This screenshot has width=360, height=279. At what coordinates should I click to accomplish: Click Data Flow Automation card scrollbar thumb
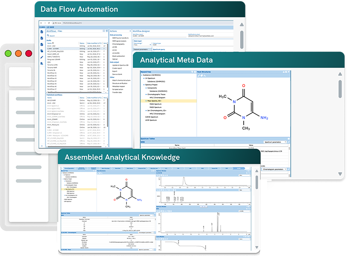(242, 40)
